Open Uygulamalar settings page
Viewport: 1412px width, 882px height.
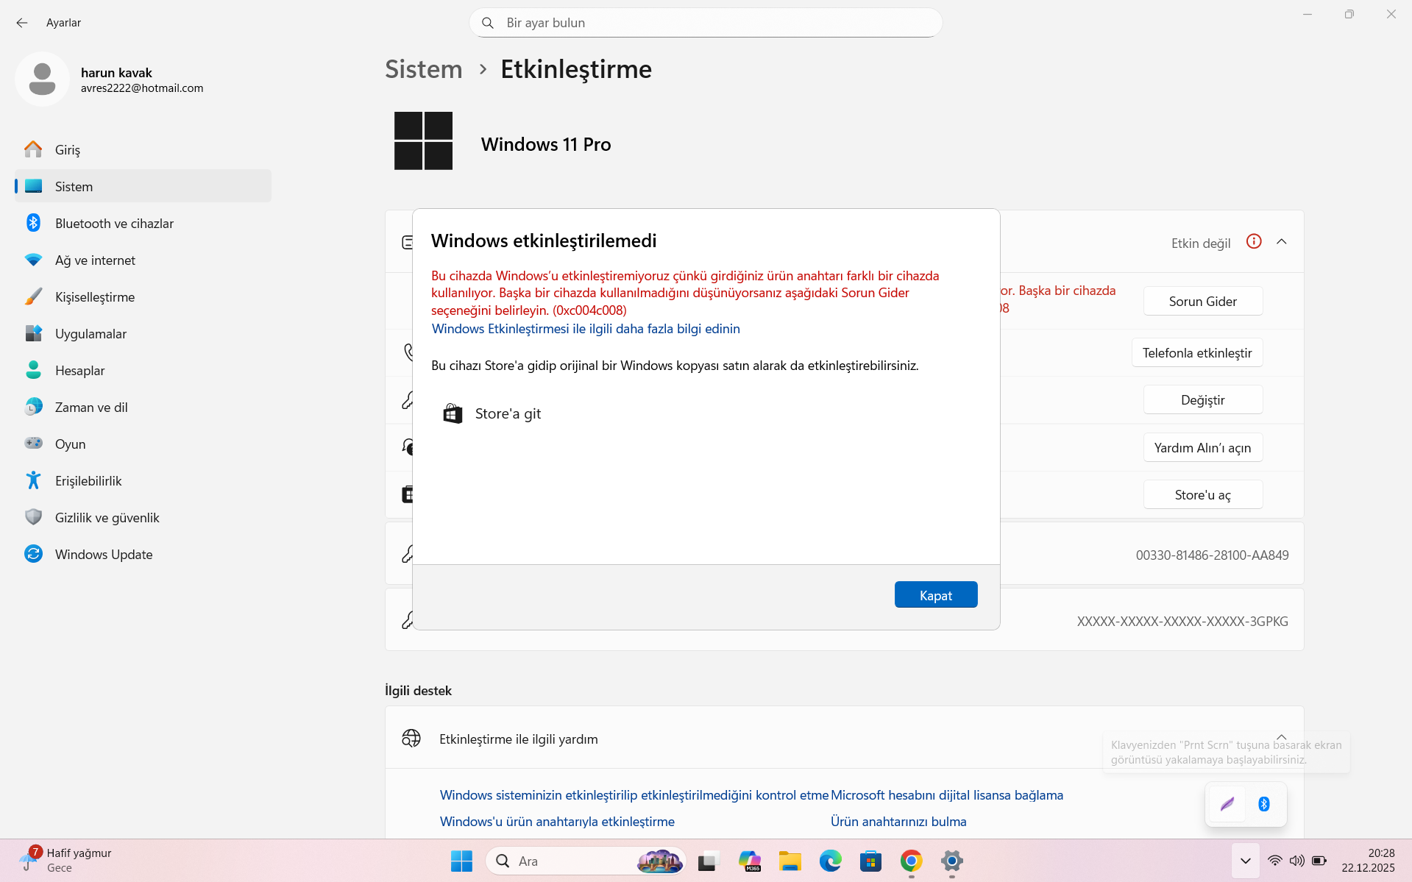point(143,333)
